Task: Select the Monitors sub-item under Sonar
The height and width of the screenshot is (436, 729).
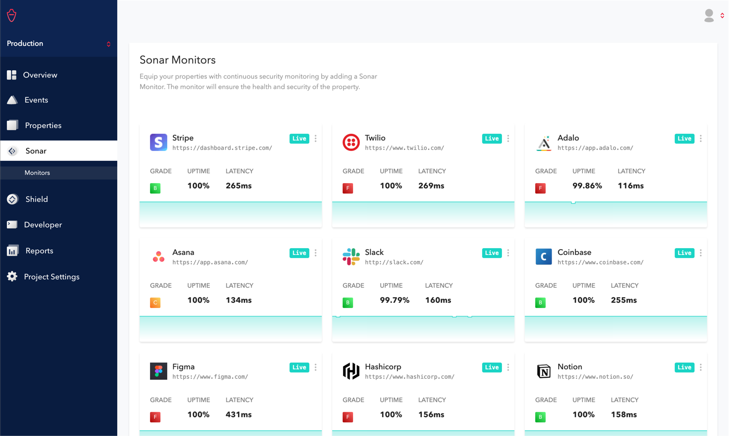Action: tap(58, 173)
